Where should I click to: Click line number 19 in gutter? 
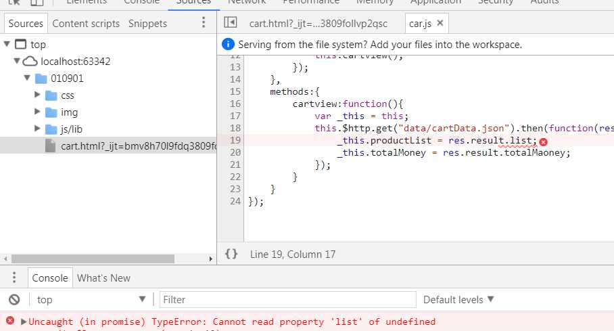coord(235,140)
